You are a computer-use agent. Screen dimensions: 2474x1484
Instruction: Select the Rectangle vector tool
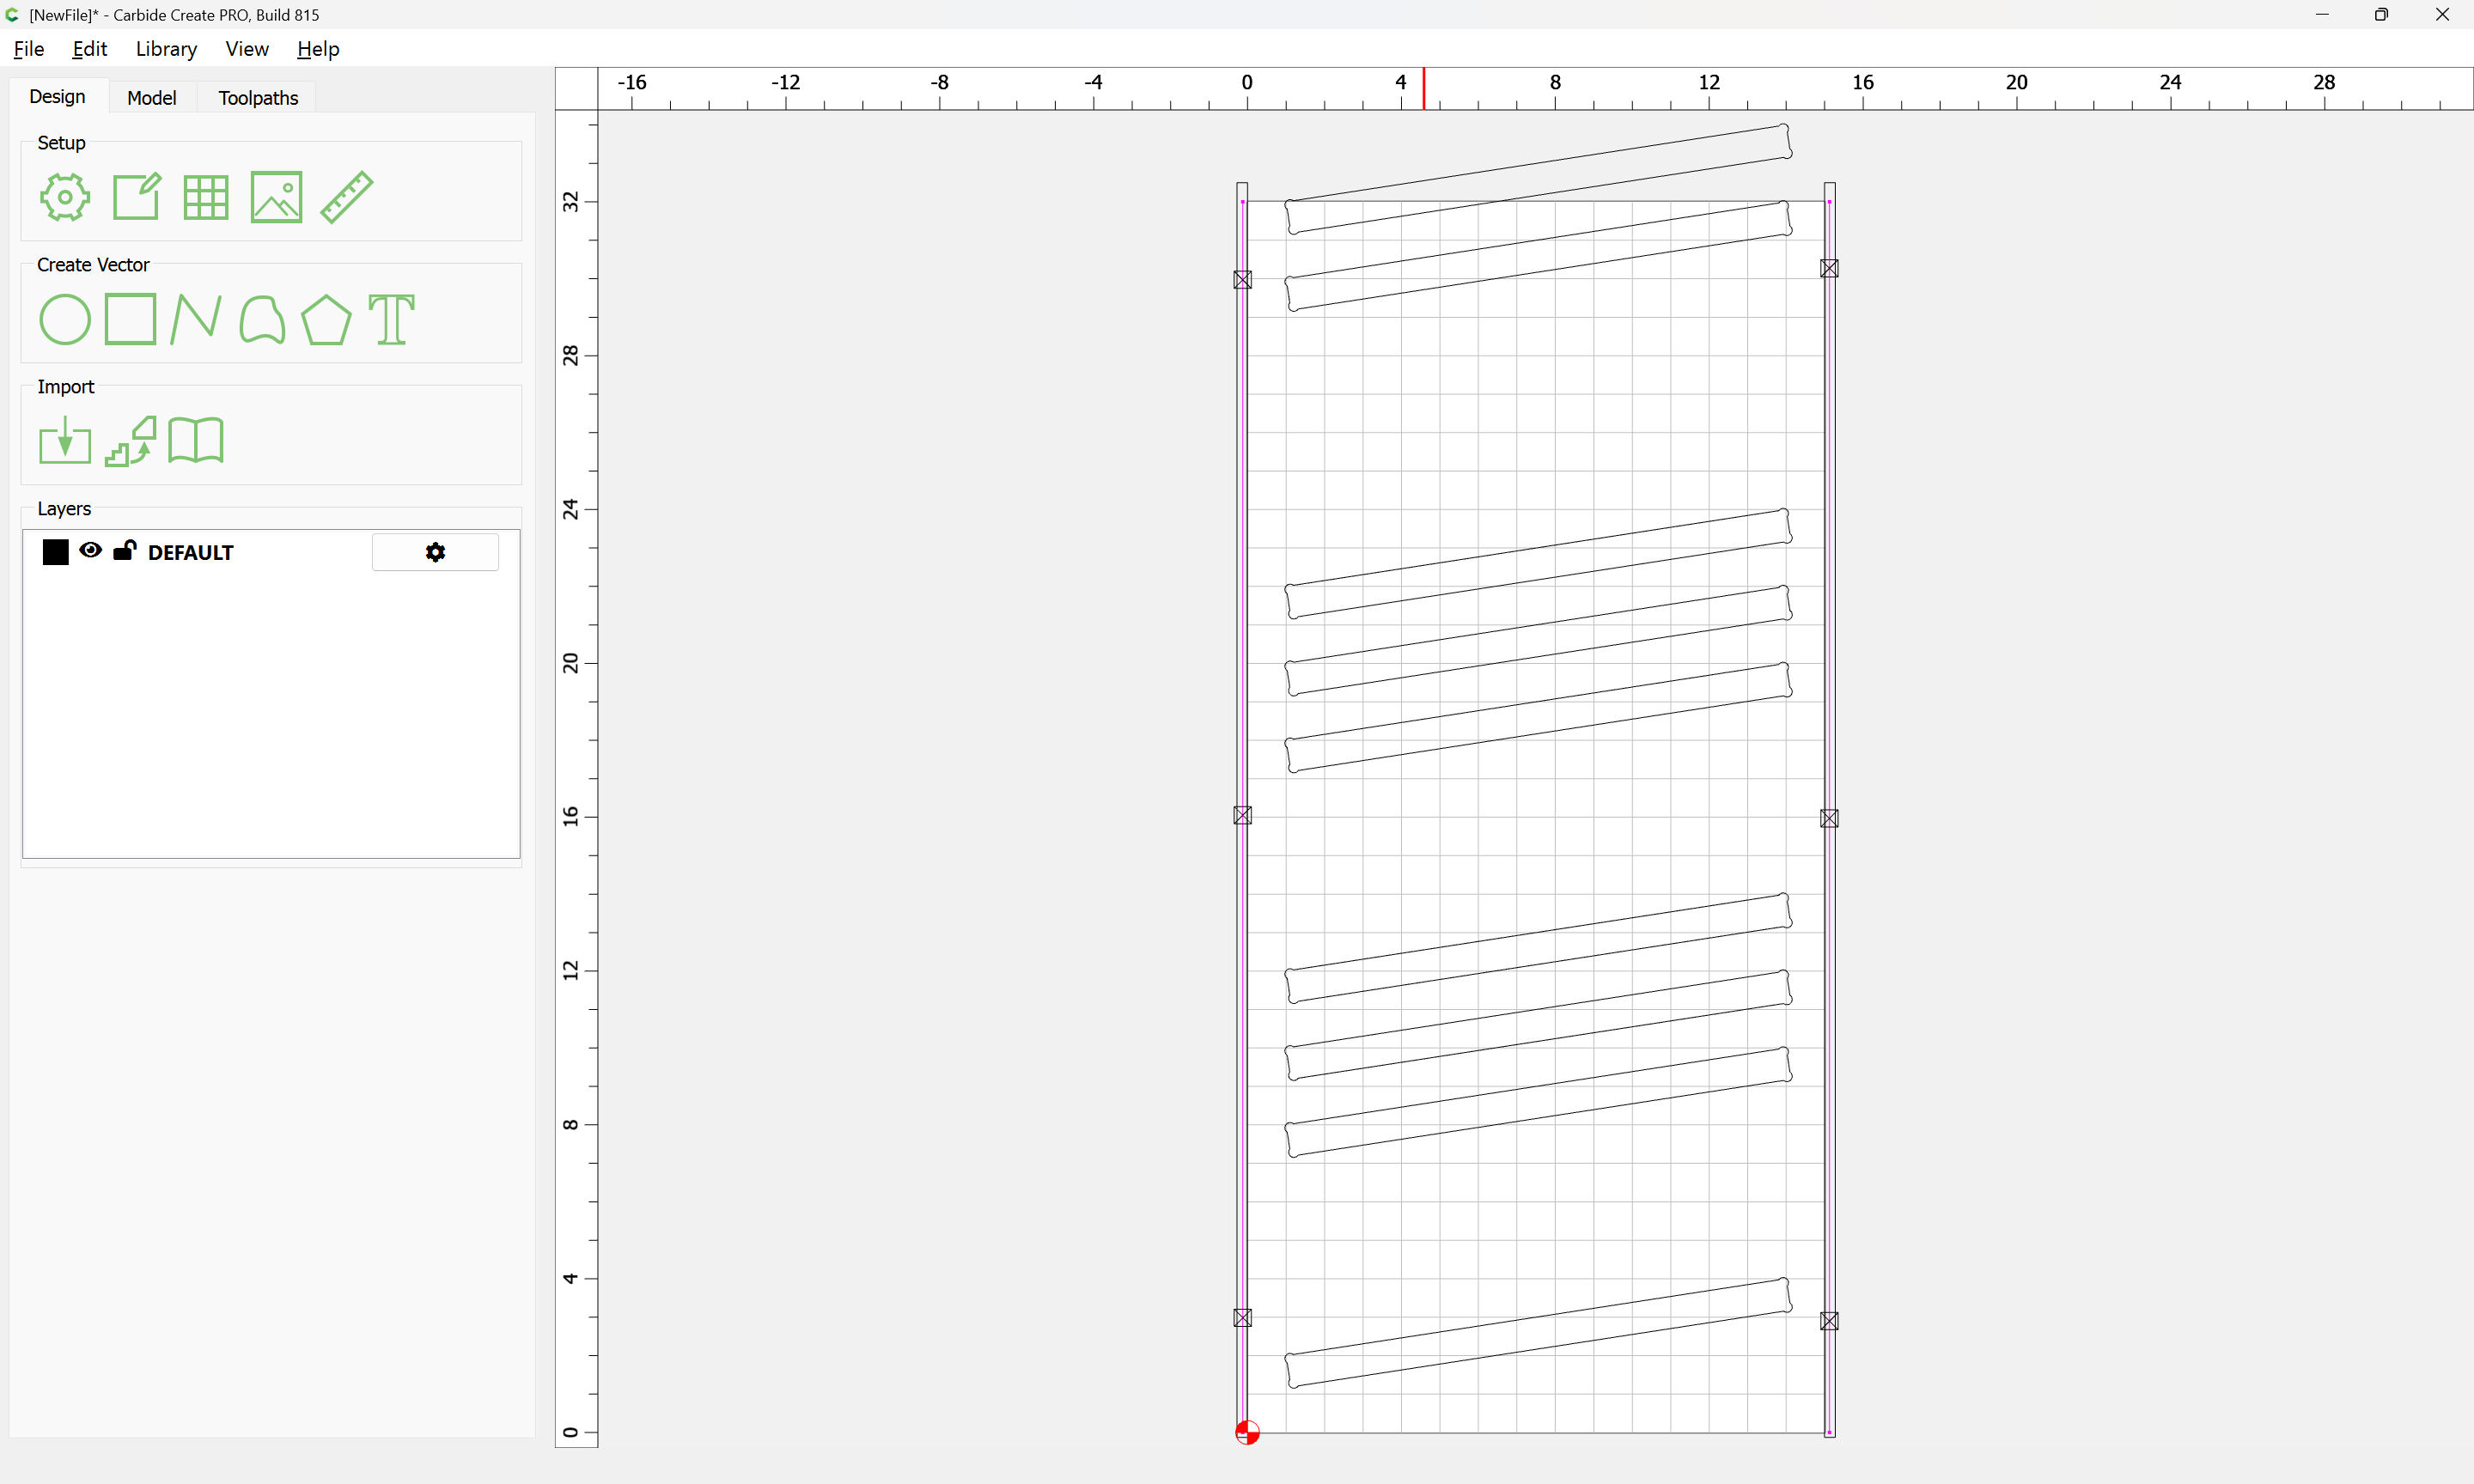(130, 319)
